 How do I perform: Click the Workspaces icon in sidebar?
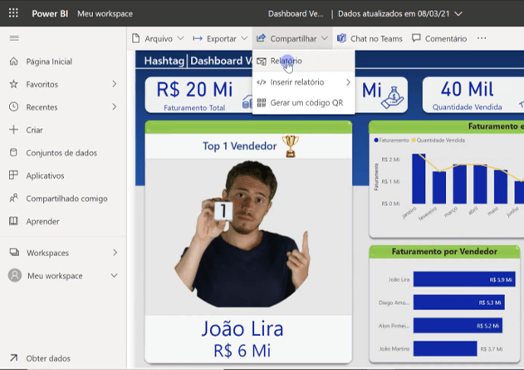click(x=14, y=252)
